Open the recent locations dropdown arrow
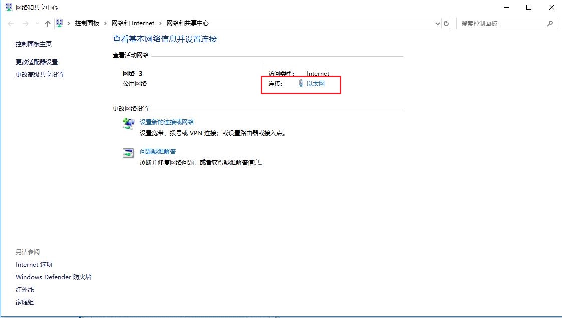This screenshot has height=318, width=562. point(37,24)
